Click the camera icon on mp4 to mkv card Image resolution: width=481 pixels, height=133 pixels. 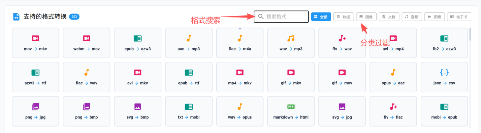(x=240, y=73)
